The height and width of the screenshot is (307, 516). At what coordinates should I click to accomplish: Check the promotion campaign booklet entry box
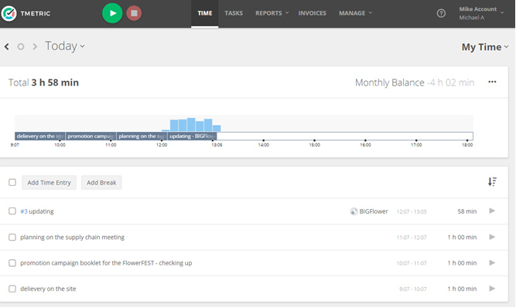12,263
